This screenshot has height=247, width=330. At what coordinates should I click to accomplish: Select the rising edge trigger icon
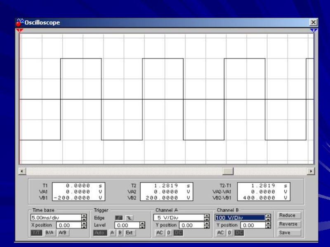point(119,218)
